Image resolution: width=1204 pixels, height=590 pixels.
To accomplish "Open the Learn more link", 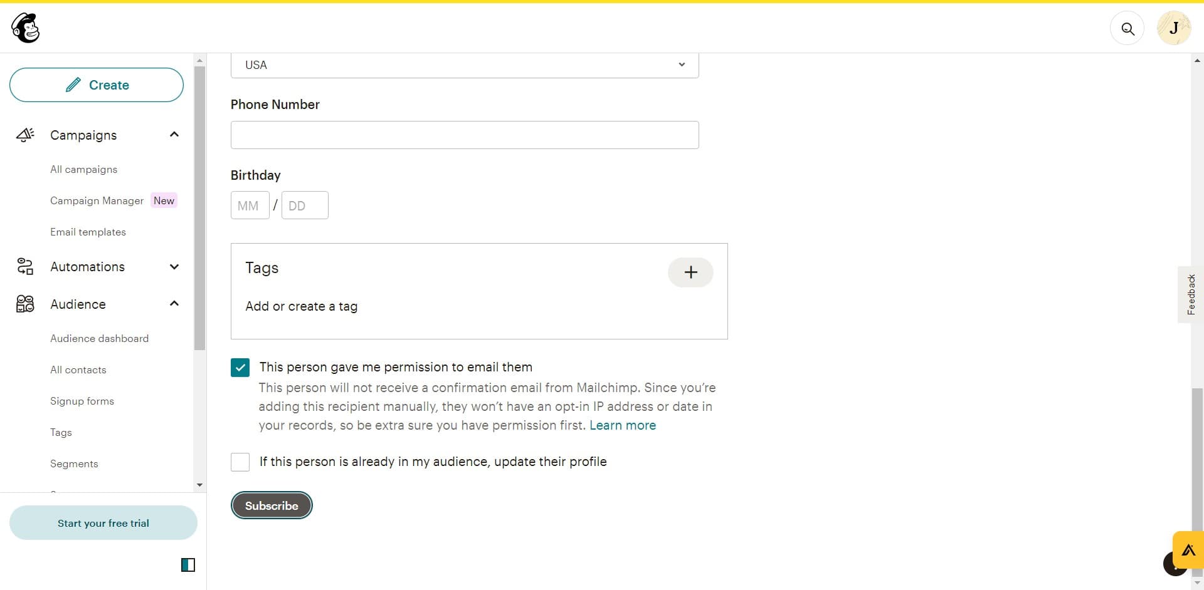I will pos(621,425).
